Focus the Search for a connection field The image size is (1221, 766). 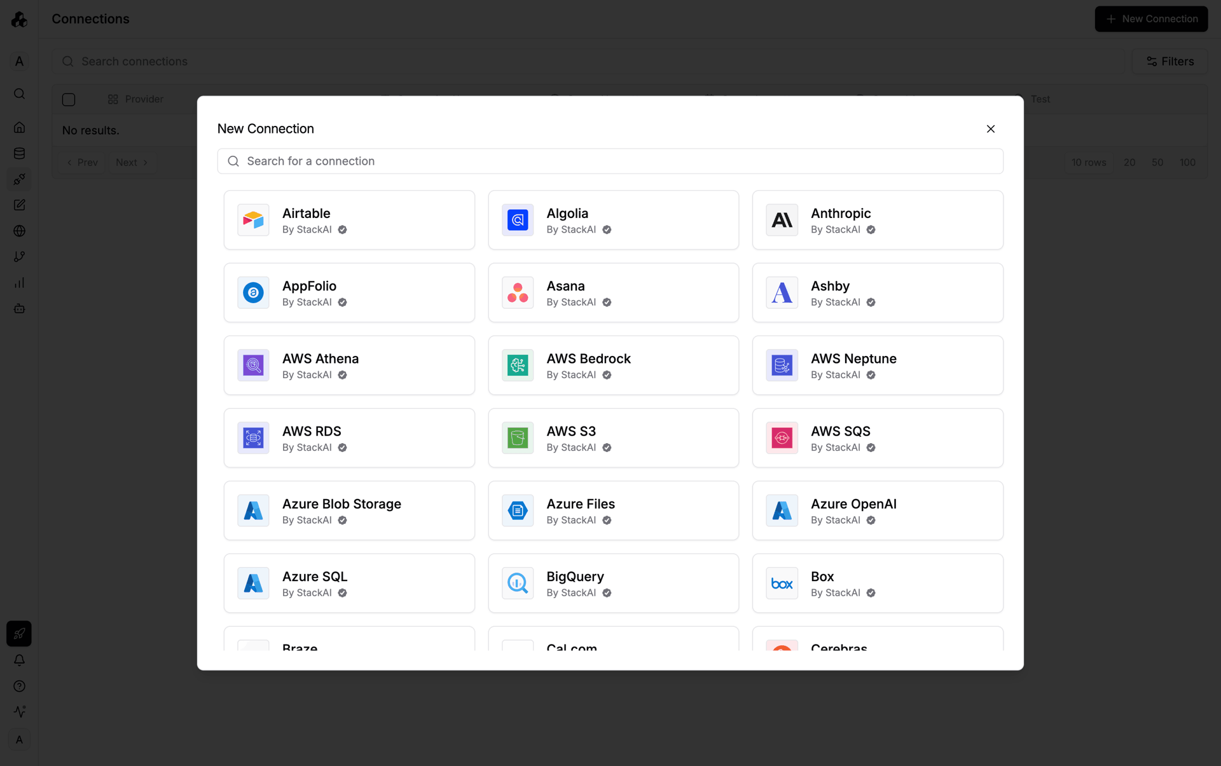[610, 161]
